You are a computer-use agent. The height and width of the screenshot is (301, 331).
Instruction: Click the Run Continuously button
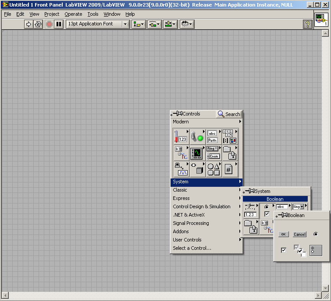pos(38,24)
